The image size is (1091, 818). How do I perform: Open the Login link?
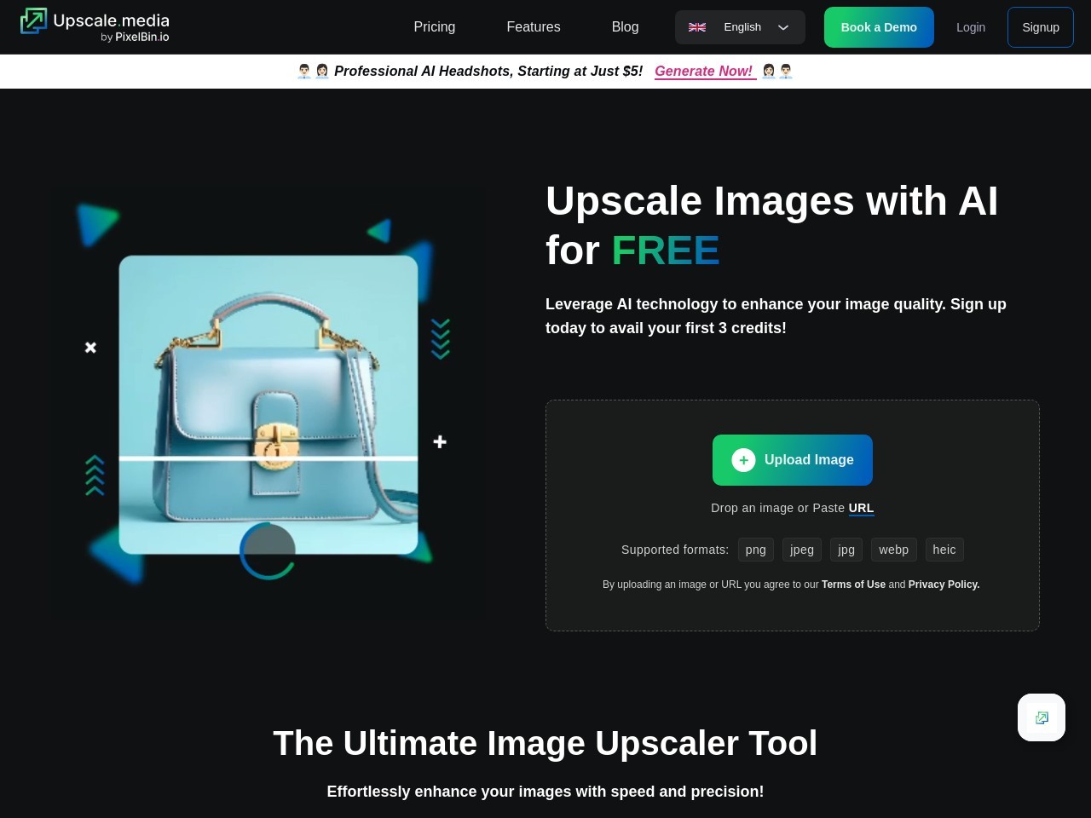click(x=970, y=27)
